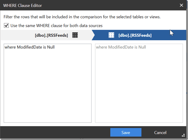Close the WHERE Clause Editor dialog
Image resolution: width=188 pixels, height=140 pixels.
coord(181,5)
